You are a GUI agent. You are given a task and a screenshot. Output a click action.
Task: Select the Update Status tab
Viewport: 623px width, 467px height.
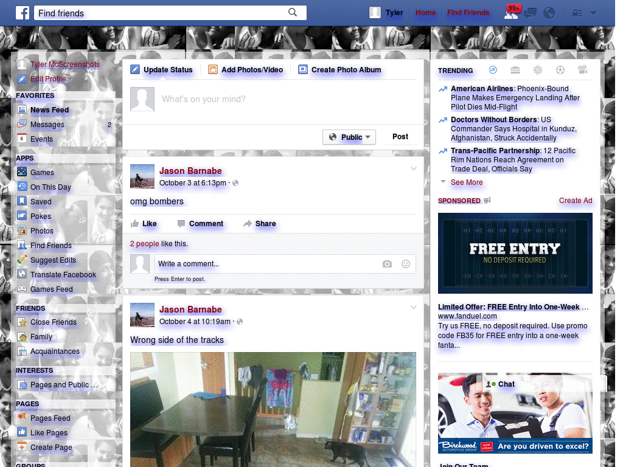click(x=162, y=70)
